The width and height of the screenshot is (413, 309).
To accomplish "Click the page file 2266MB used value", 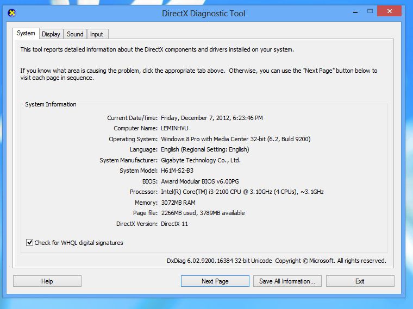I will 203,213.
